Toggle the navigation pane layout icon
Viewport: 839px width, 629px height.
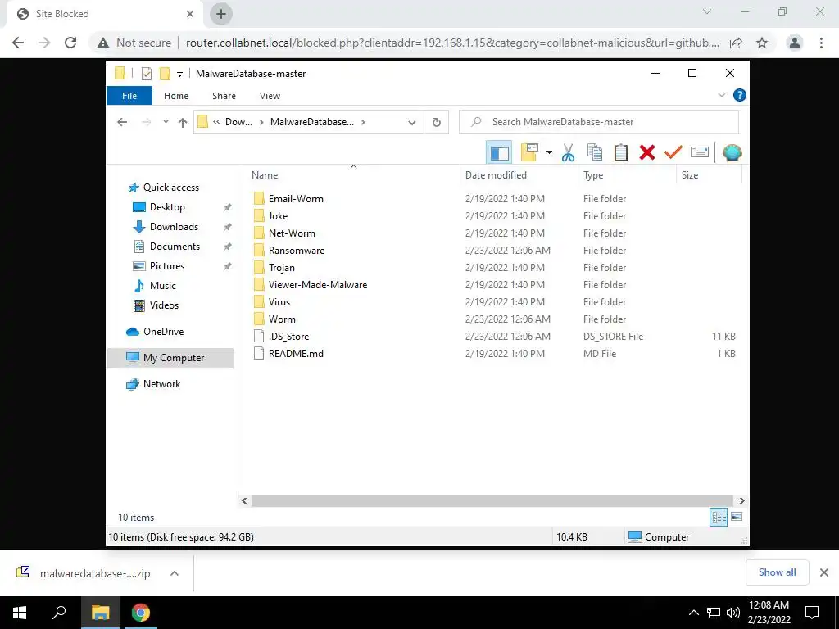(x=499, y=153)
